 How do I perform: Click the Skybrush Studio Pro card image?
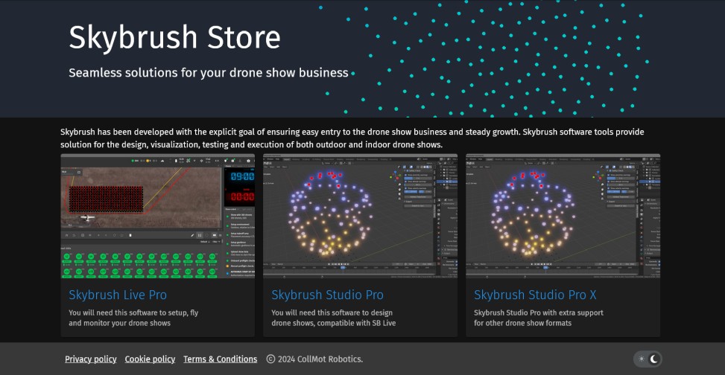[360, 216]
